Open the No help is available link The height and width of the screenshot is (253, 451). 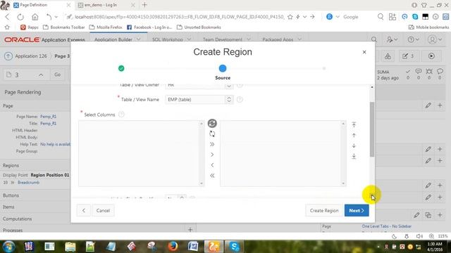55,144
